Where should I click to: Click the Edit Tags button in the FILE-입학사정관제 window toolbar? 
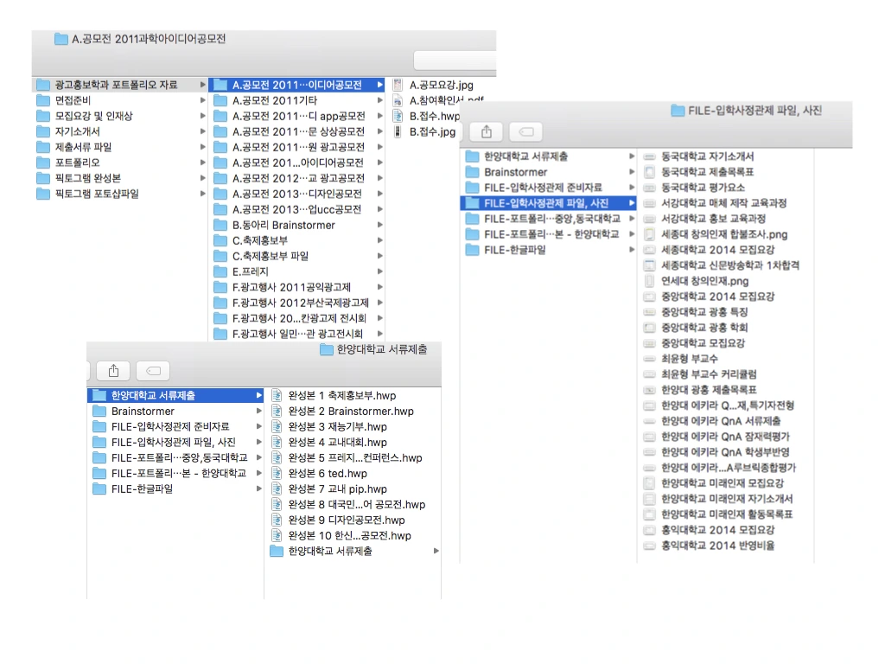526,131
